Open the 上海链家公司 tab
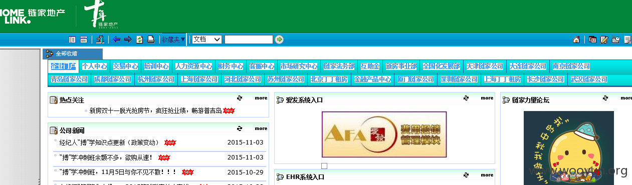This screenshot has width=632, height=185. [x=199, y=79]
